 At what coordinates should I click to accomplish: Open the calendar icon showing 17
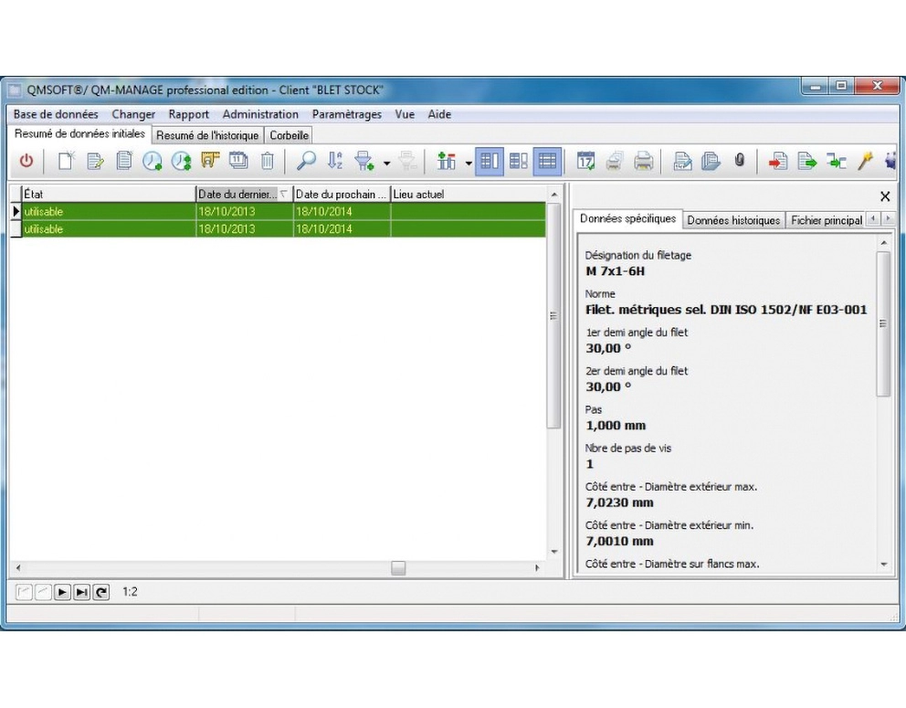point(585,161)
